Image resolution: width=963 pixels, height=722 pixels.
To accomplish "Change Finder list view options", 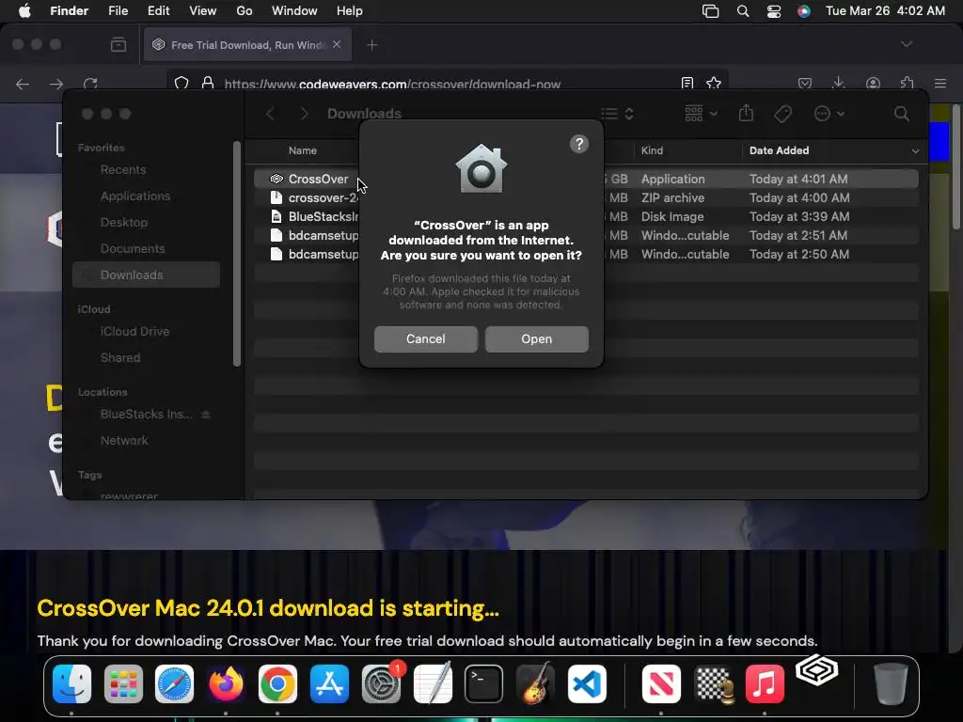I will [617, 114].
